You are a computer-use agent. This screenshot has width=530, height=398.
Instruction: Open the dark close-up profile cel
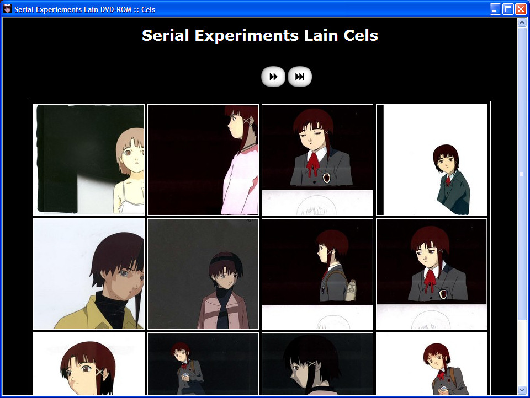[x=317, y=364]
